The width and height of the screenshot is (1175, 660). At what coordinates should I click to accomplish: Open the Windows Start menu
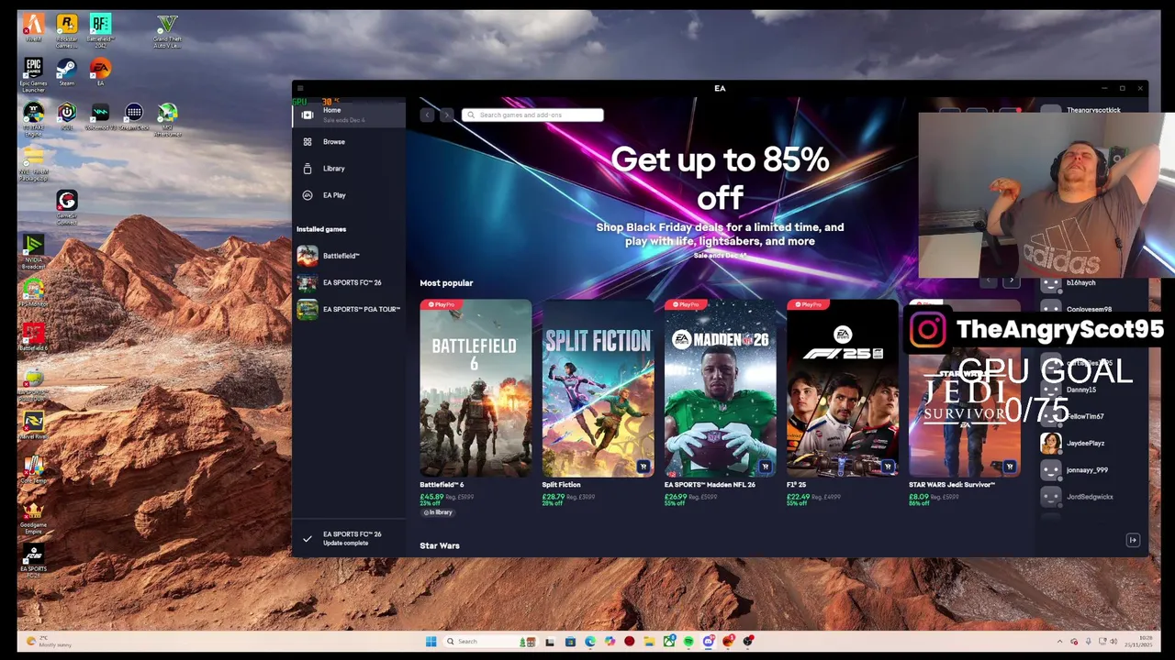click(x=431, y=642)
